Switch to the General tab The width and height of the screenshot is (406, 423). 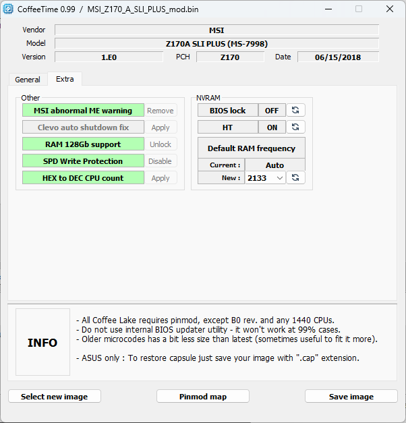pos(28,80)
